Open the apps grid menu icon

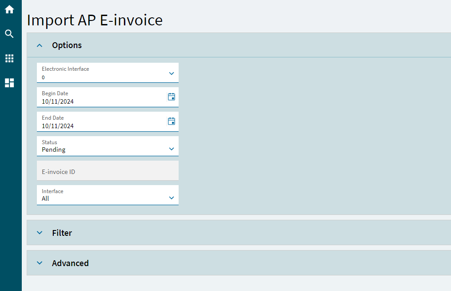click(9, 58)
